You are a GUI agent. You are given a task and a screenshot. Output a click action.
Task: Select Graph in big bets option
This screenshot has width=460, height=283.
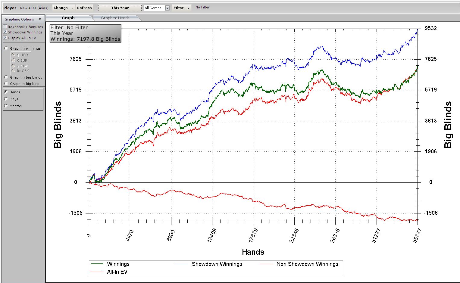coord(6,84)
